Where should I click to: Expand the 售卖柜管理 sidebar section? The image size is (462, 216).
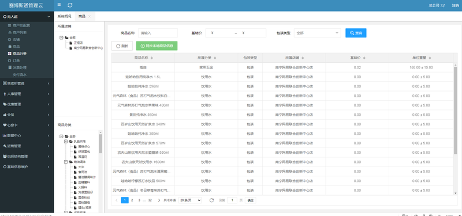[x=27, y=84]
